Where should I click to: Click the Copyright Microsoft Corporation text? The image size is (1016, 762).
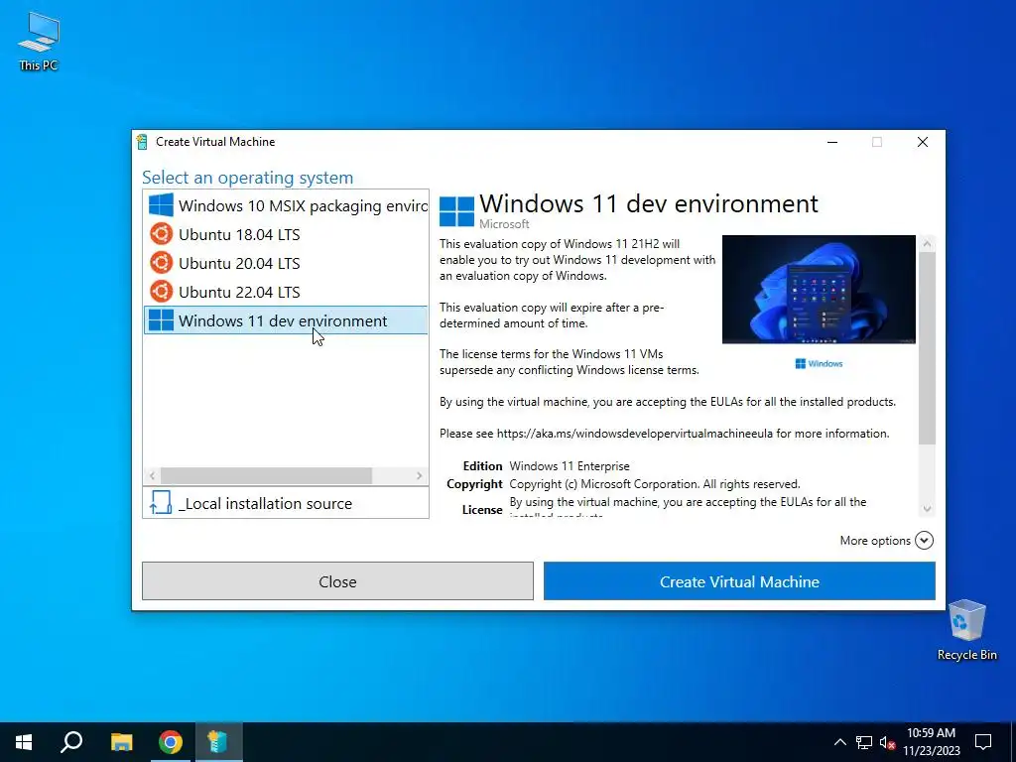(x=655, y=484)
